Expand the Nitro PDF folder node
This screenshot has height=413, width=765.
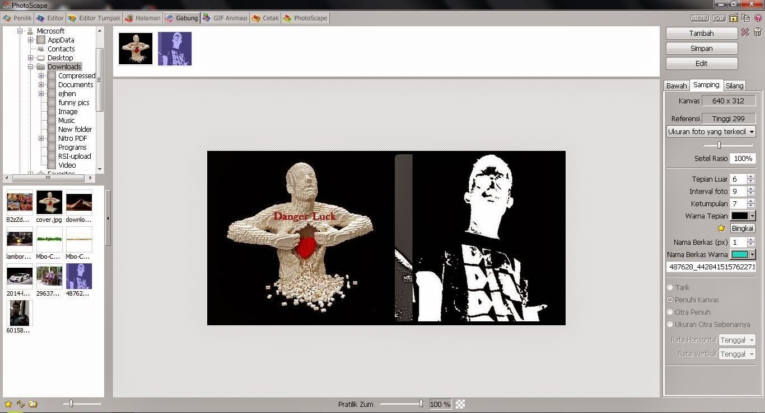[x=41, y=139]
